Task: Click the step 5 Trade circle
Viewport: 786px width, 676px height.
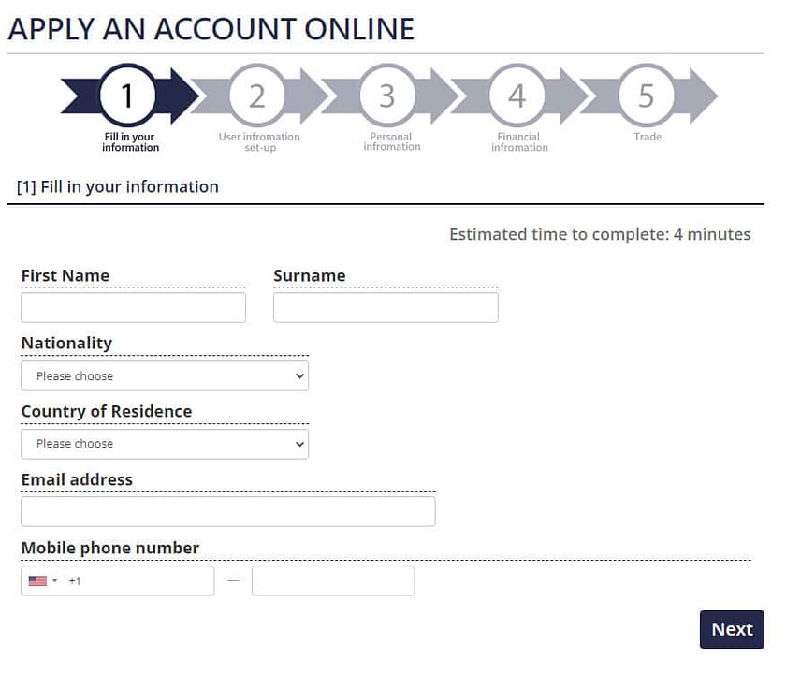Action: click(x=646, y=96)
